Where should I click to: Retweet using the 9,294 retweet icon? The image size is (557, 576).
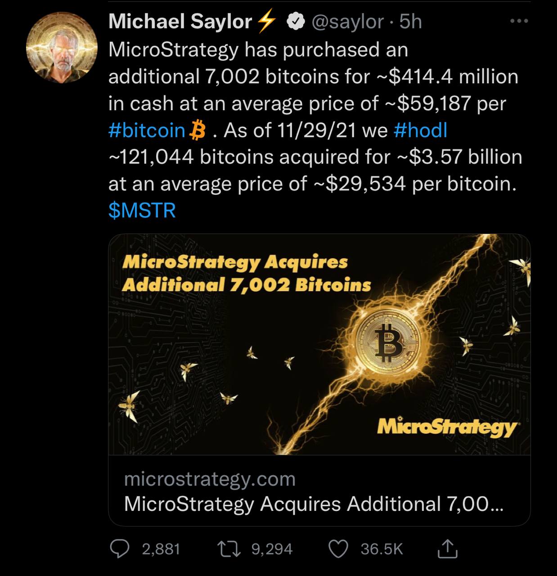coord(228,549)
